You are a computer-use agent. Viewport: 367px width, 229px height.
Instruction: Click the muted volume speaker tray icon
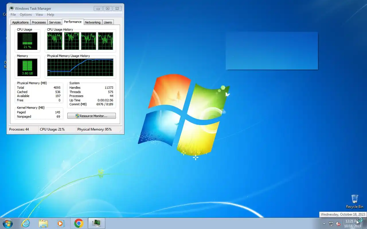338,224
